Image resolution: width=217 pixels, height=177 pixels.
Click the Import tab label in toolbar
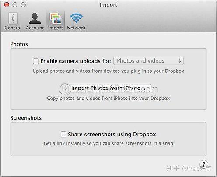(56, 28)
